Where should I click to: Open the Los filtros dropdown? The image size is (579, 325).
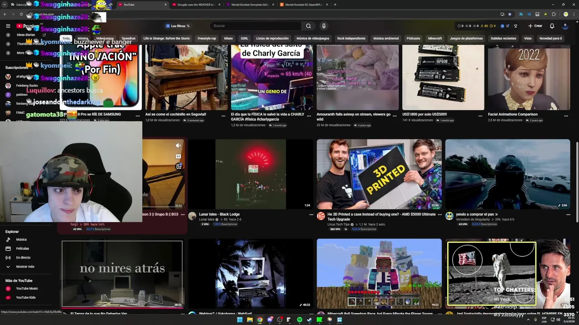click(x=177, y=26)
